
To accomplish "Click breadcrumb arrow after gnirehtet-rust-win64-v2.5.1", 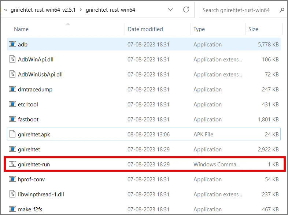I will click(x=81, y=10).
